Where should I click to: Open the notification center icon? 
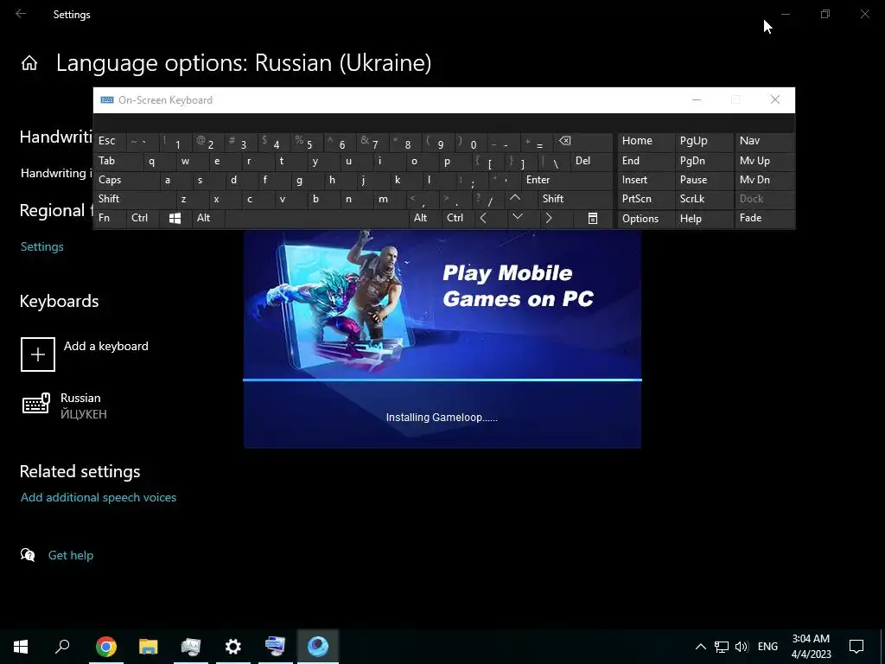[856, 647]
